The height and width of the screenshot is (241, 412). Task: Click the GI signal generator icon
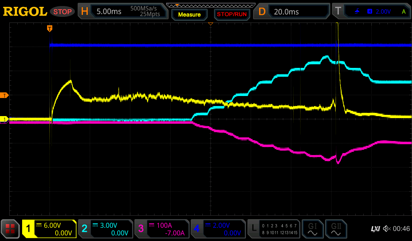point(312,229)
